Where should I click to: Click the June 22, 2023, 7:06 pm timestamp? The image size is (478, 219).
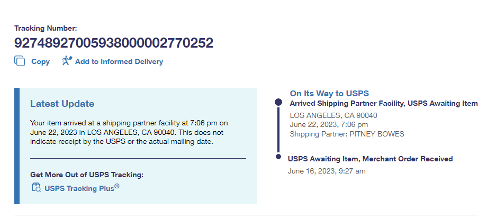(329, 125)
